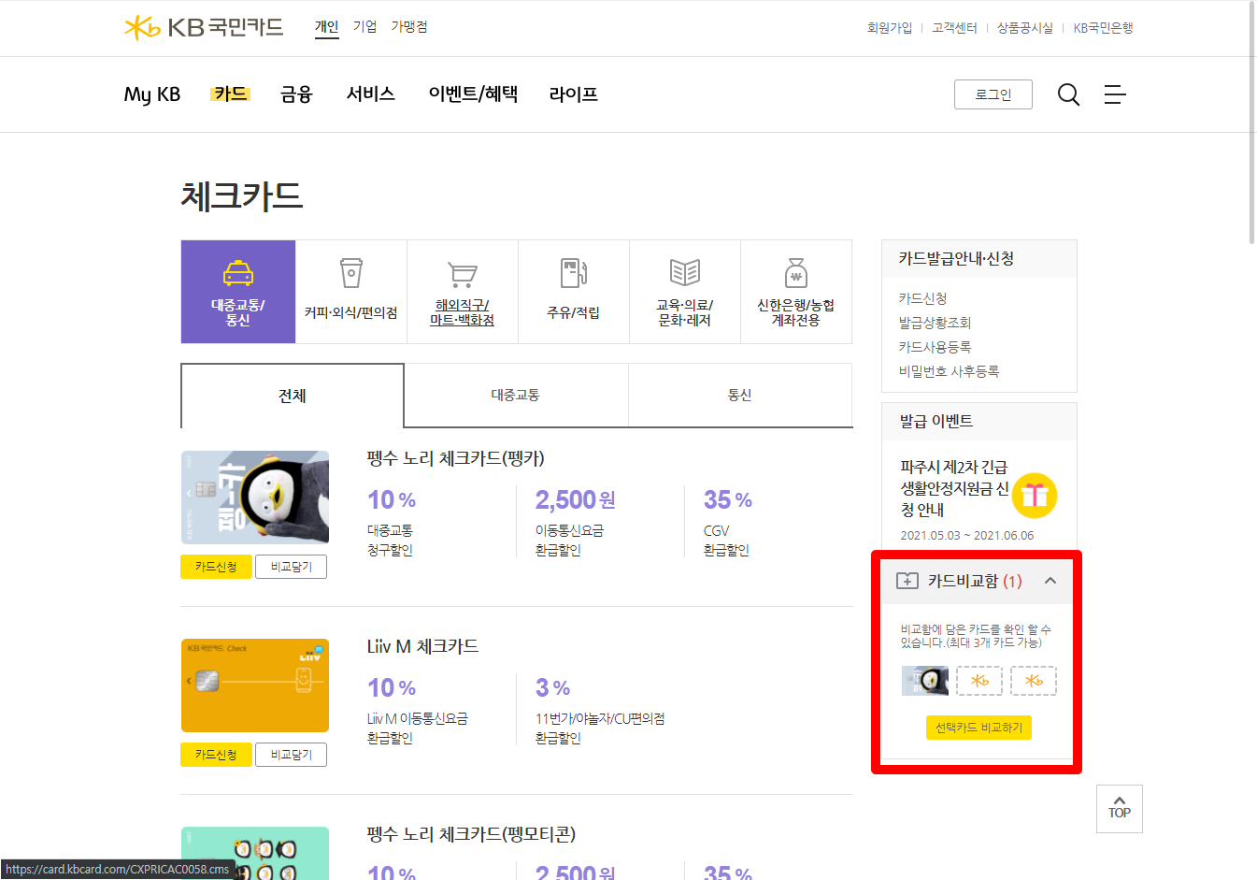Click the 로그인 button
The image size is (1257, 880).
pos(993,94)
